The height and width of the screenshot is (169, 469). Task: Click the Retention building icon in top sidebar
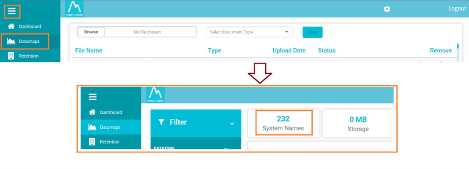(11, 56)
